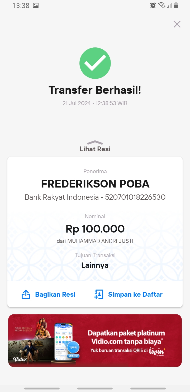Close the transfer success screen

click(177, 24)
